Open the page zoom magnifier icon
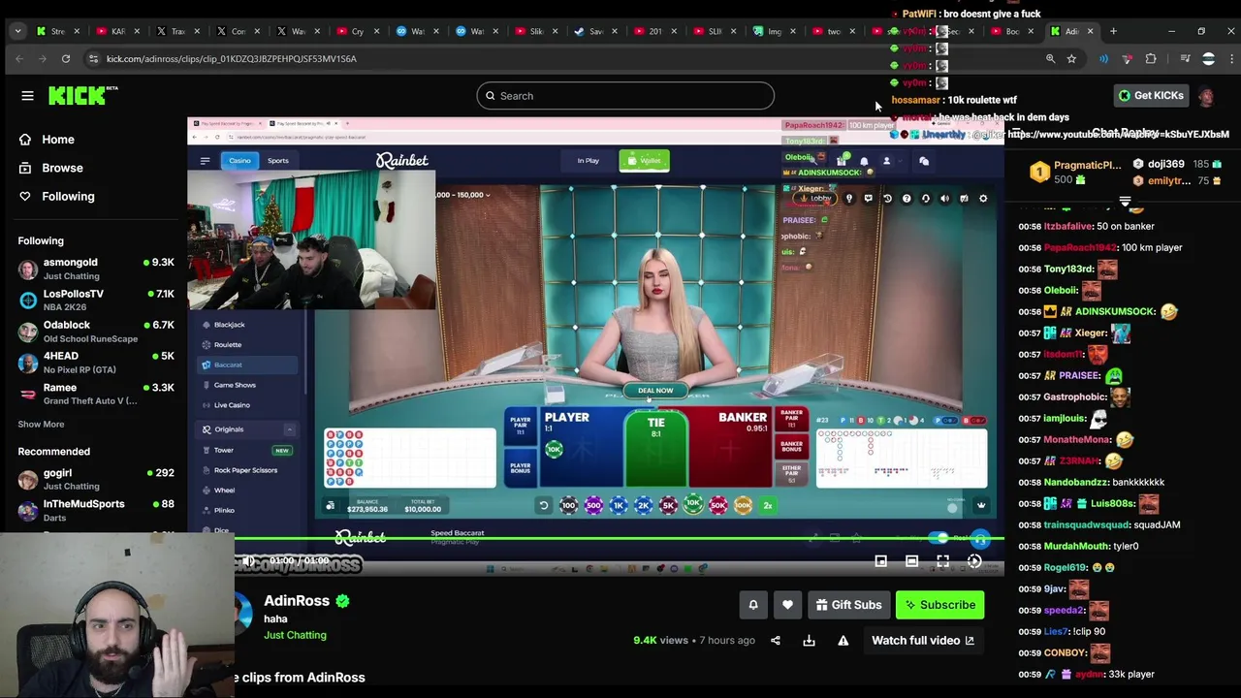1241x698 pixels. click(1050, 59)
